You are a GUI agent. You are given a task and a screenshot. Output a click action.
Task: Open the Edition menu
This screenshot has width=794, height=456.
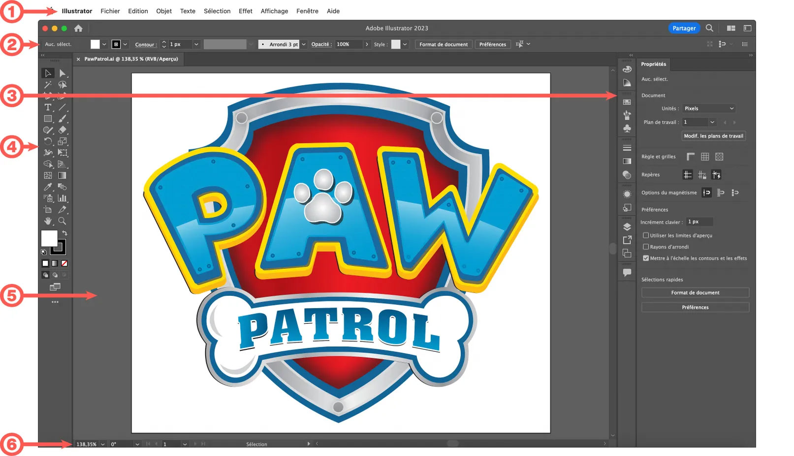[138, 11]
